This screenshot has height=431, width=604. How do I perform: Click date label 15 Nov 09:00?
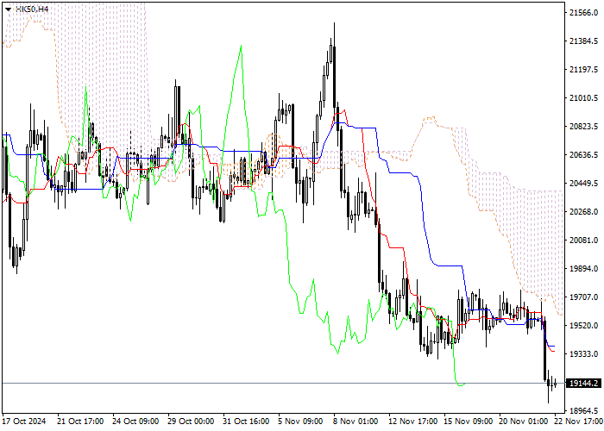468,422
